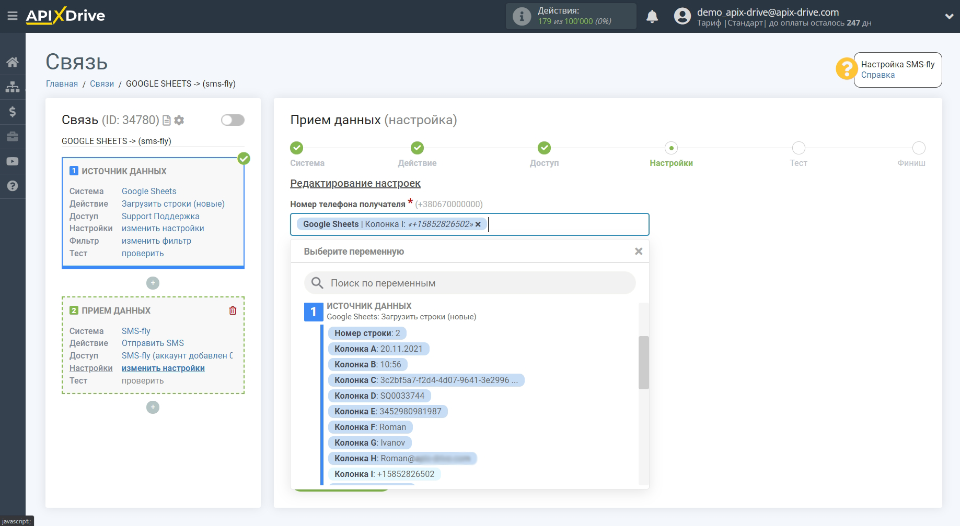Click the yellow help question icon
This screenshot has height=526, width=960.
click(x=846, y=69)
